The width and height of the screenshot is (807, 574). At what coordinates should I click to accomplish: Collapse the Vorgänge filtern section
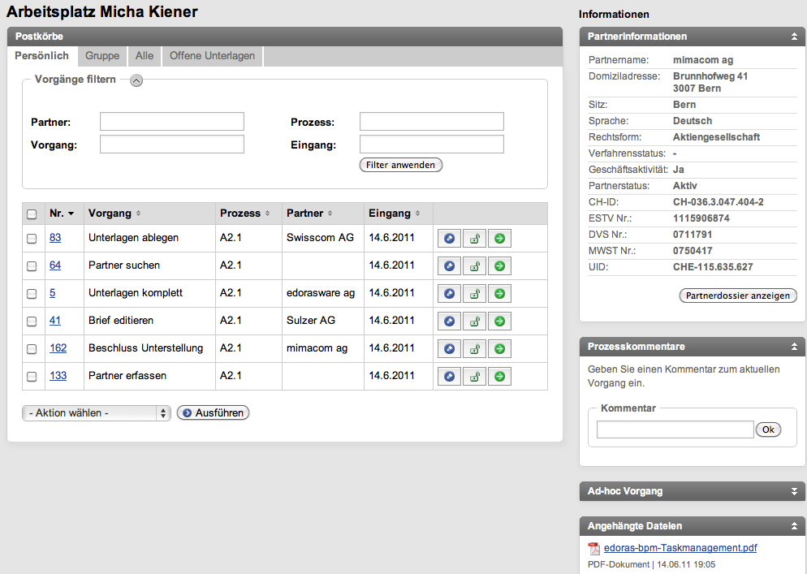136,80
